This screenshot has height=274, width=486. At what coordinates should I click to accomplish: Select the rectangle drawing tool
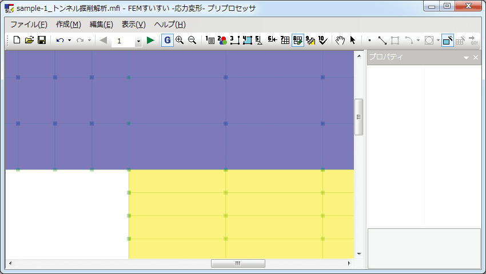pos(395,41)
